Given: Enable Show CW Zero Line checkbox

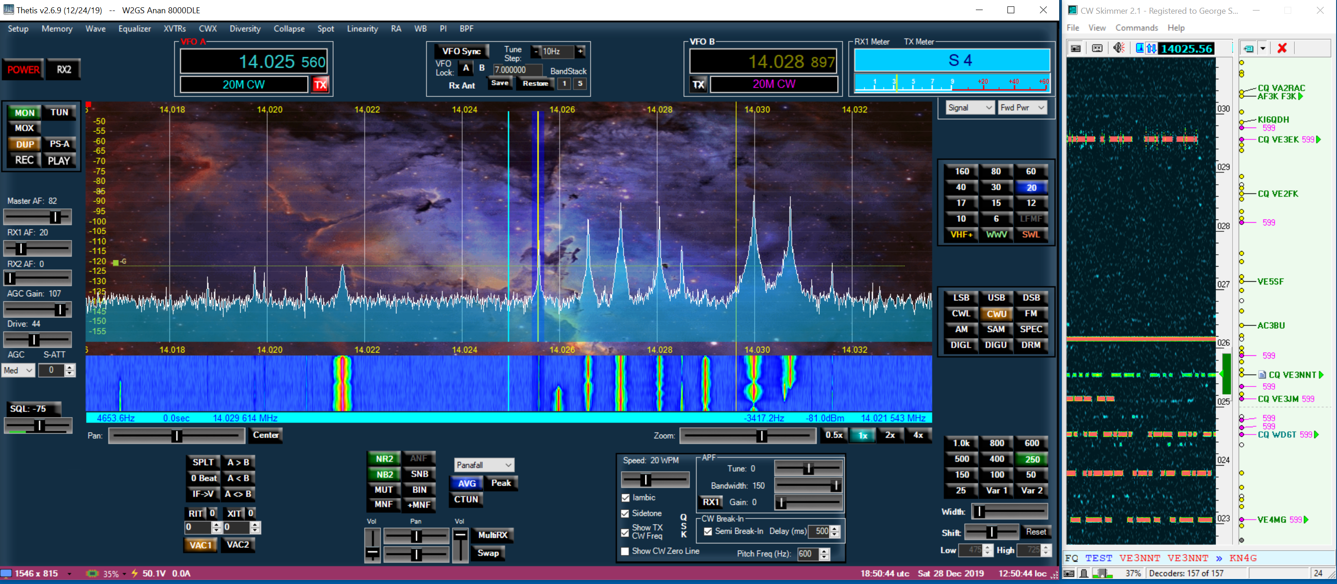Looking at the screenshot, I should tap(625, 551).
